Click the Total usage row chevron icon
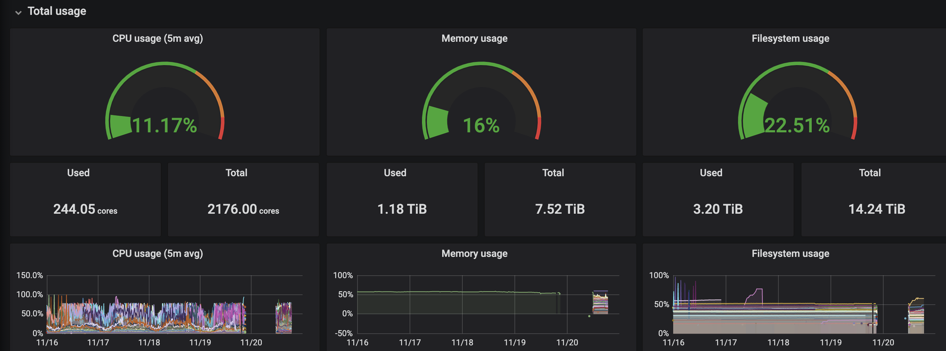This screenshot has height=351, width=946. [18, 12]
